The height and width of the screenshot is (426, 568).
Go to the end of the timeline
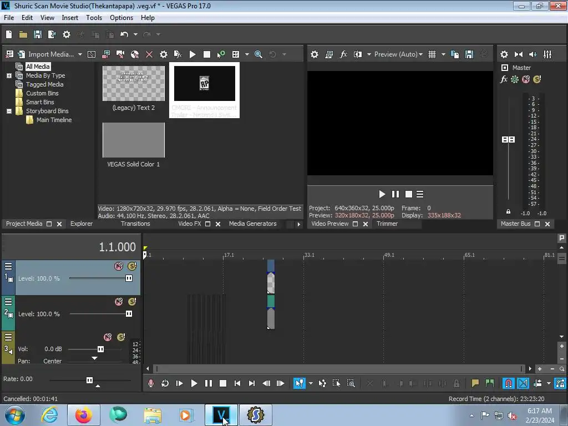tap(252, 383)
